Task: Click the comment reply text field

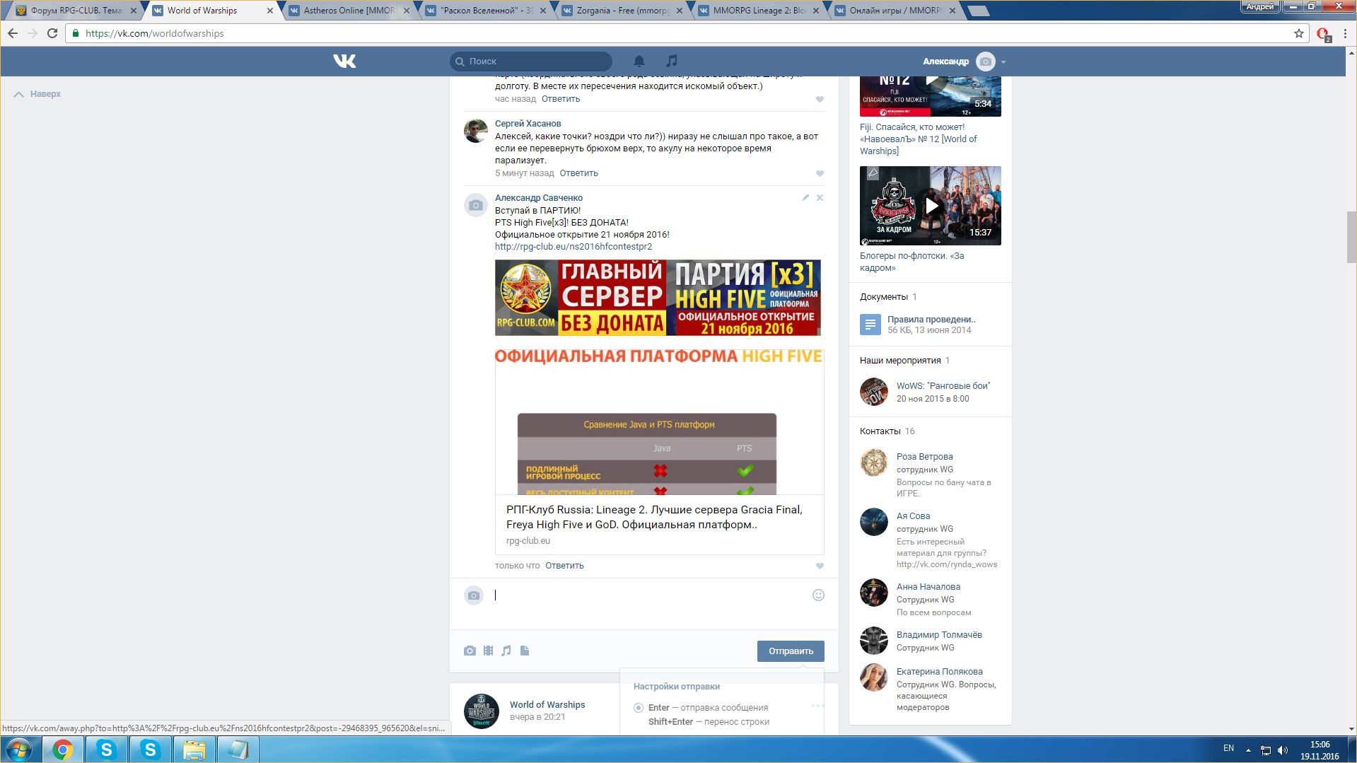Action: click(651, 595)
